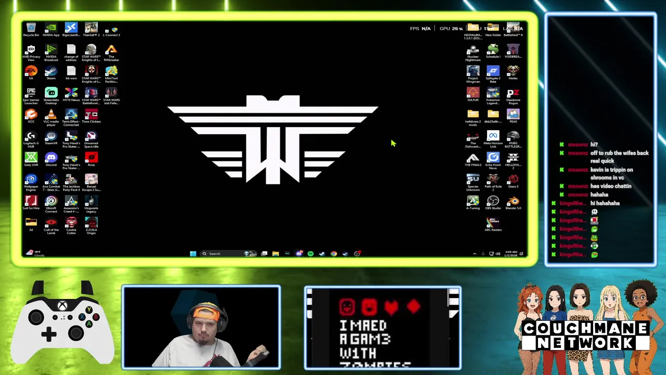Open THE FINALS desktop shortcut
Image resolution: width=666 pixels, height=375 pixels.
pyautogui.click(x=473, y=159)
